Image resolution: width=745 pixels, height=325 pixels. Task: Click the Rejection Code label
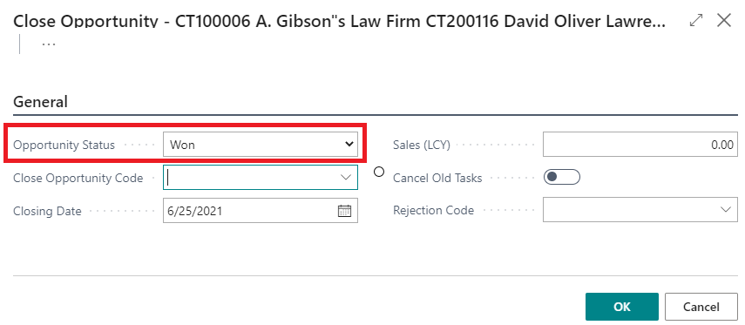[x=433, y=211]
